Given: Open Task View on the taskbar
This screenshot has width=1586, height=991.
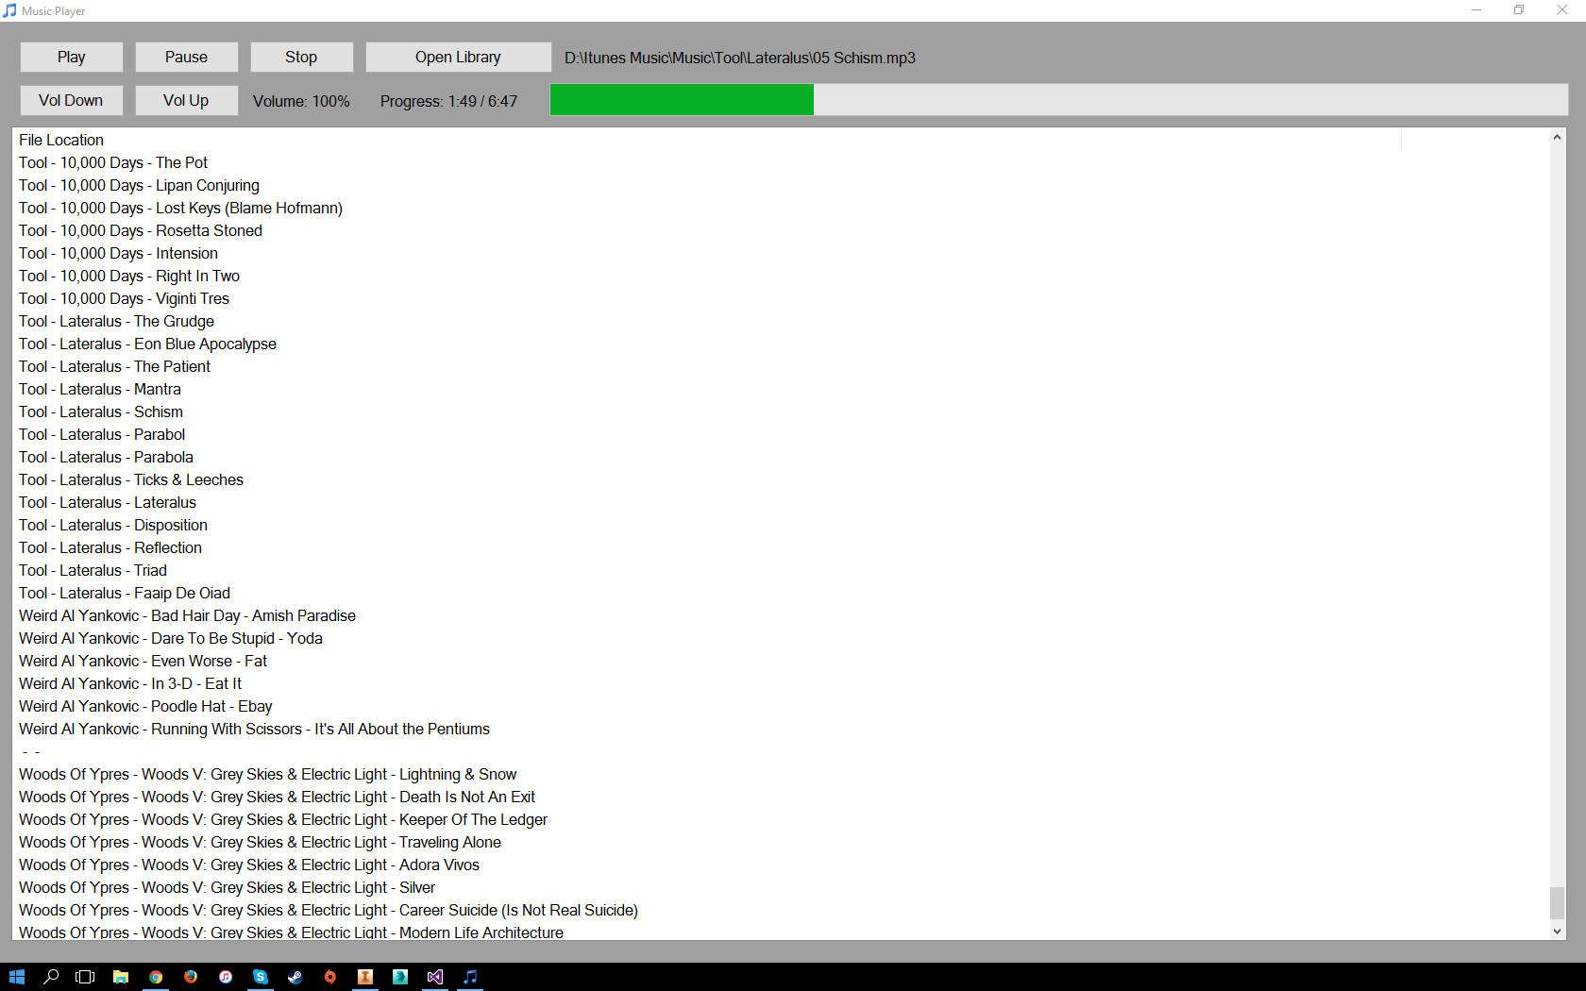Looking at the screenshot, I should (x=85, y=977).
